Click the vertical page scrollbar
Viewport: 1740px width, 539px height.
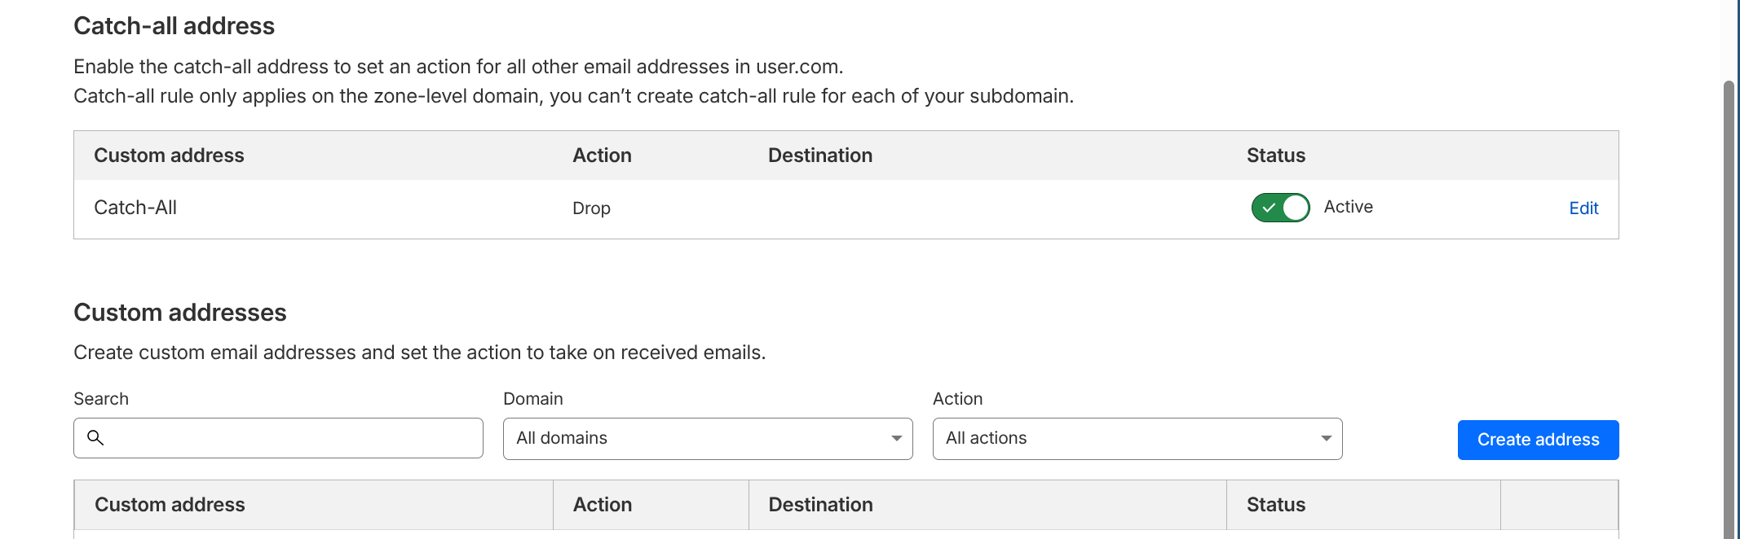(1728, 309)
